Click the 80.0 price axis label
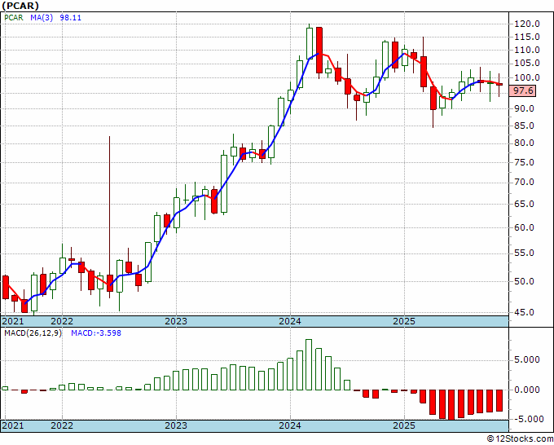 tap(525, 143)
